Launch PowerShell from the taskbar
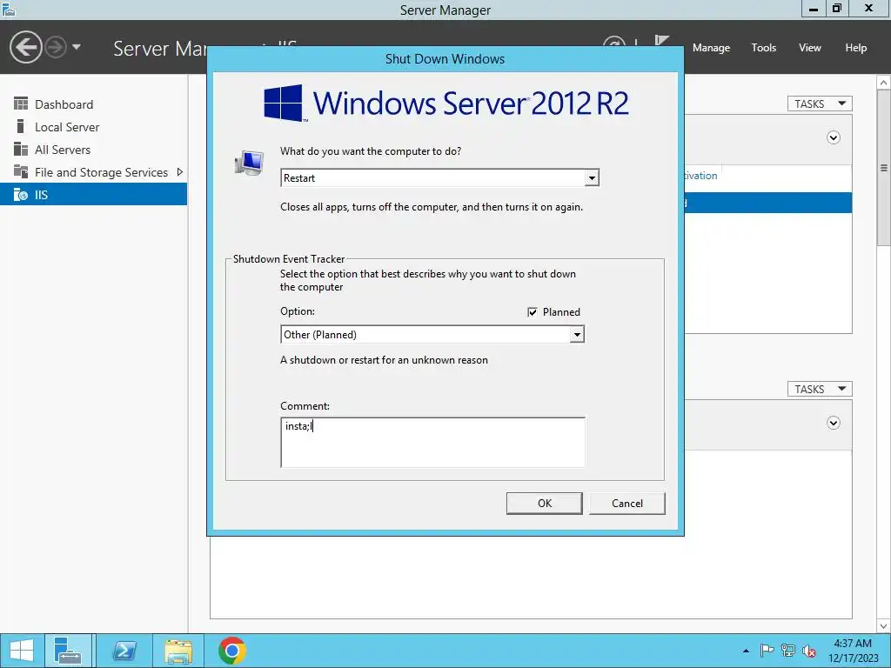The image size is (891, 668). point(124,651)
